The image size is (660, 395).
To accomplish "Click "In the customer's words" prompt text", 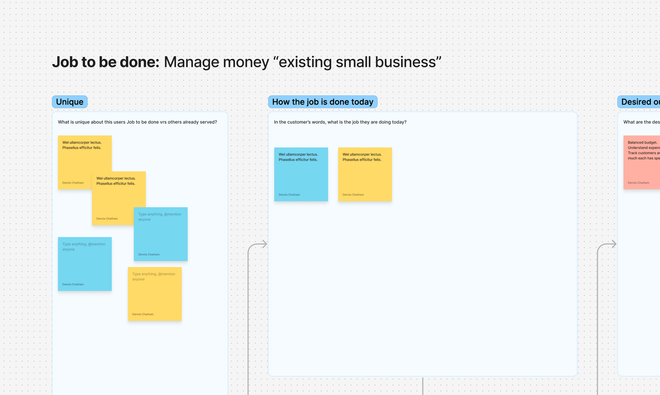I will pos(340,122).
